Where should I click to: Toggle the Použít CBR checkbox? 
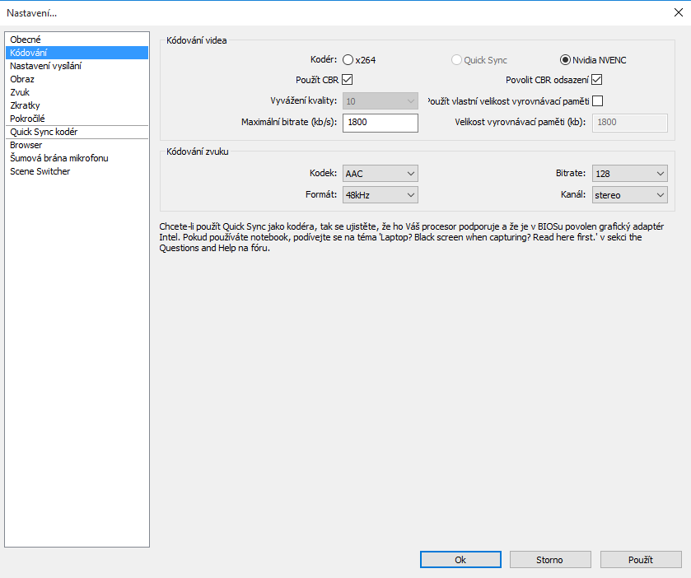(347, 80)
